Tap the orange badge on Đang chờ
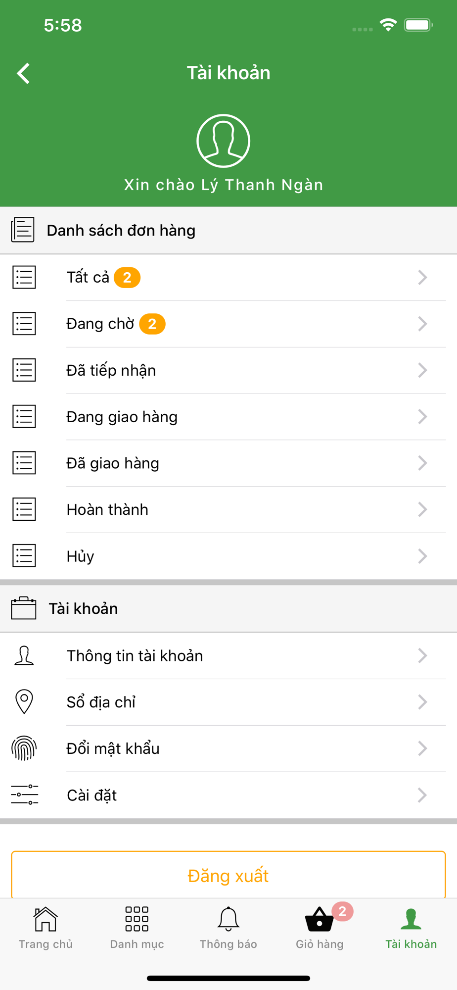 152,324
